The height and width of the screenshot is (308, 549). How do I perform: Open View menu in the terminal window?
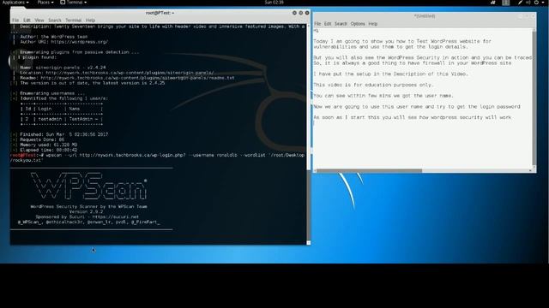click(39, 21)
